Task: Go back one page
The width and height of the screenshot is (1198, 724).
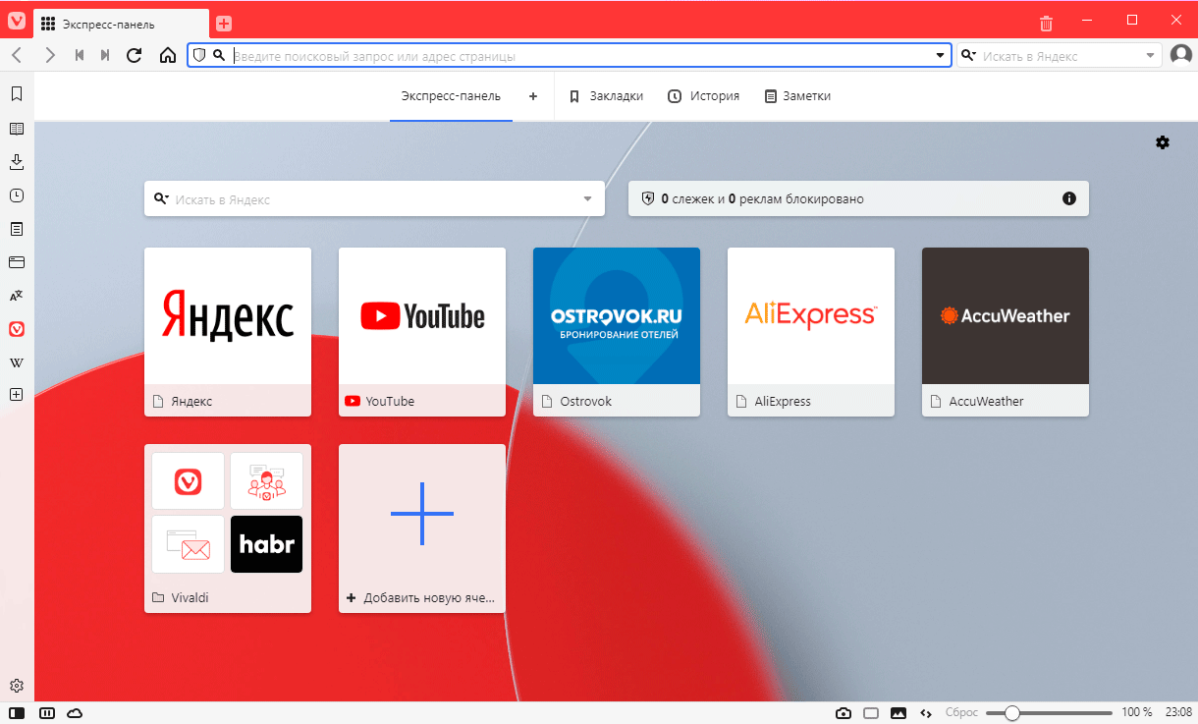Action: 17,56
